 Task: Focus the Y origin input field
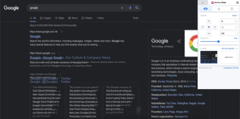(x=229, y=27)
